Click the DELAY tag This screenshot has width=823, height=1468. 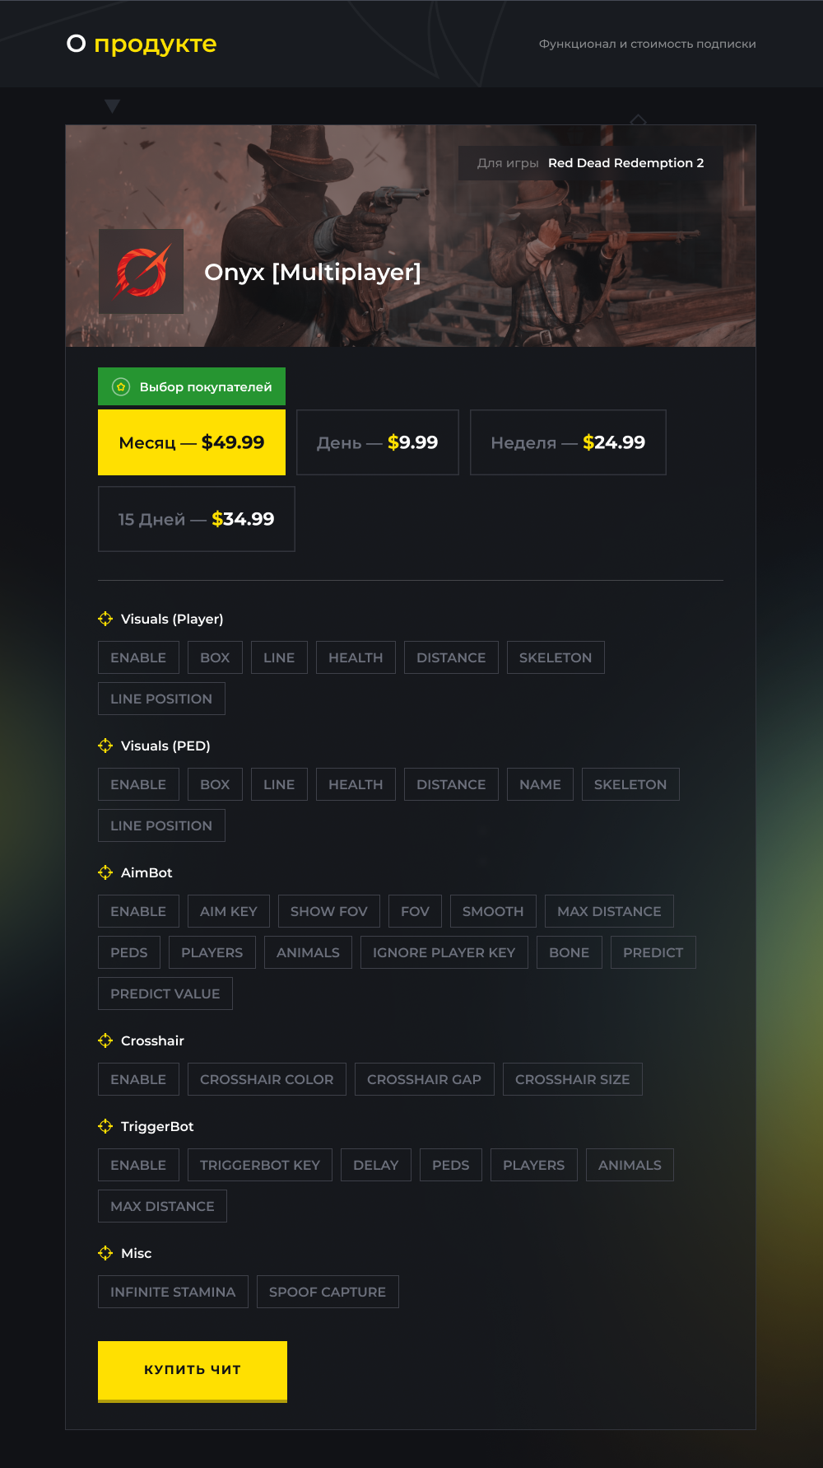click(376, 1165)
